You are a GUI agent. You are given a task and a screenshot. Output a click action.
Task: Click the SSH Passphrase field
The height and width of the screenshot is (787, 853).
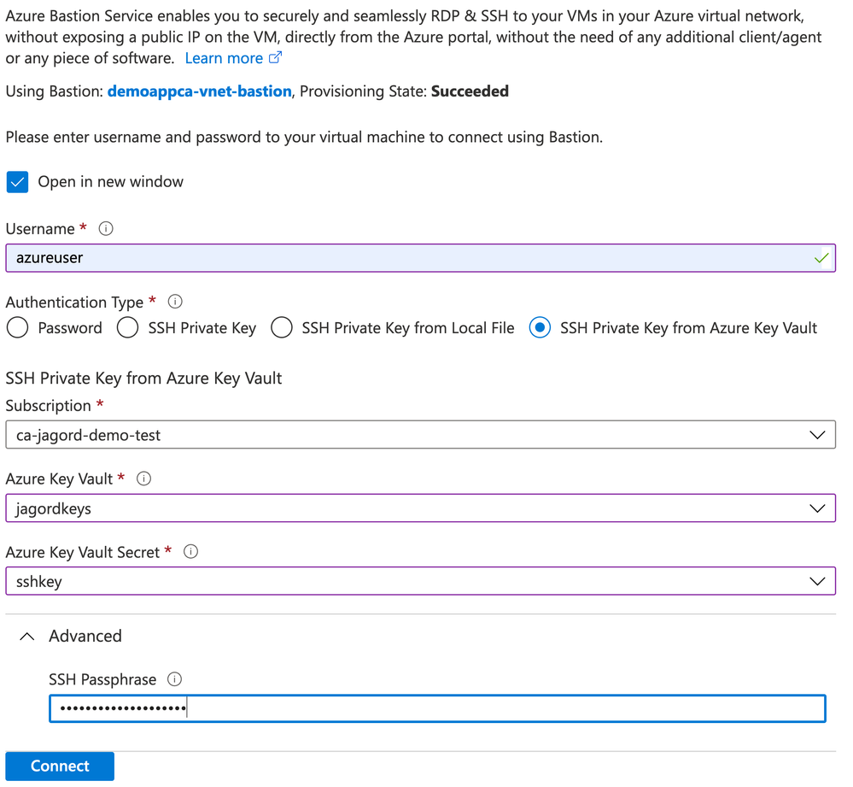437,708
